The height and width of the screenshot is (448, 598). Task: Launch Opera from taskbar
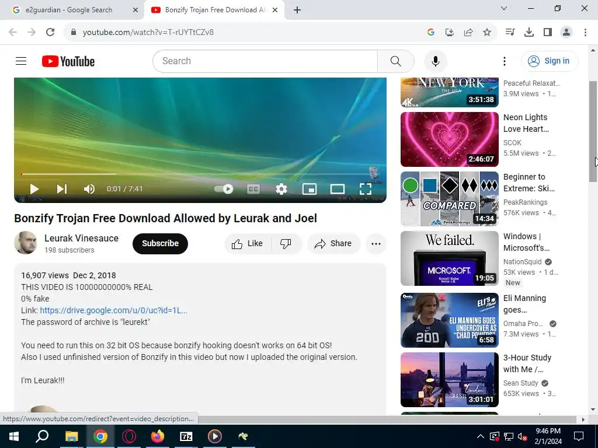pyautogui.click(x=129, y=436)
